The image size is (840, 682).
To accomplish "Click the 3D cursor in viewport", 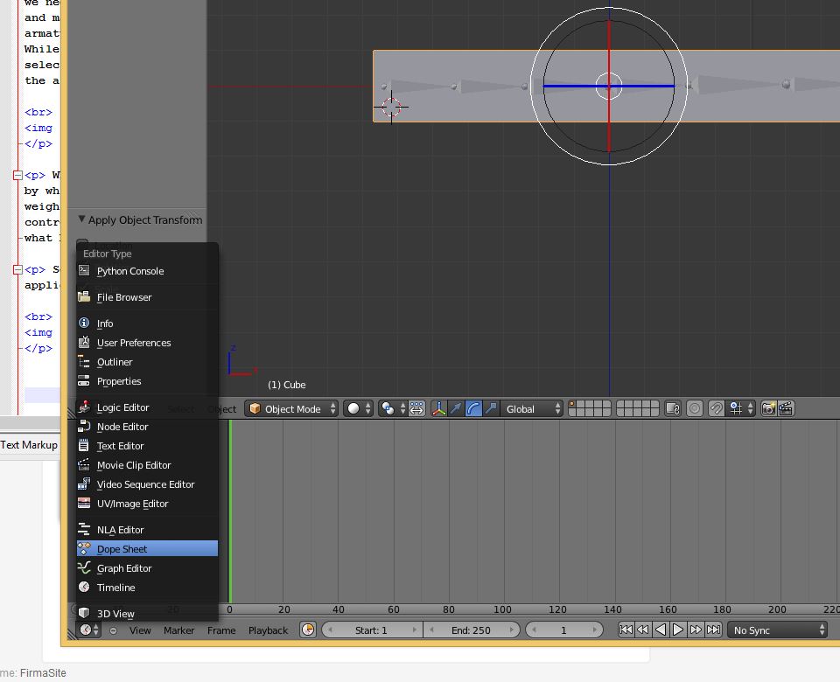I will pyautogui.click(x=392, y=107).
